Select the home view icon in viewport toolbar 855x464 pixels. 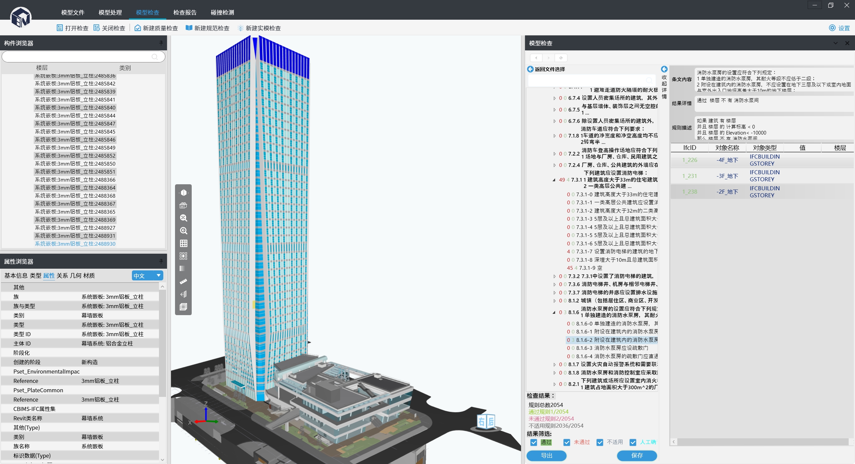(183, 205)
